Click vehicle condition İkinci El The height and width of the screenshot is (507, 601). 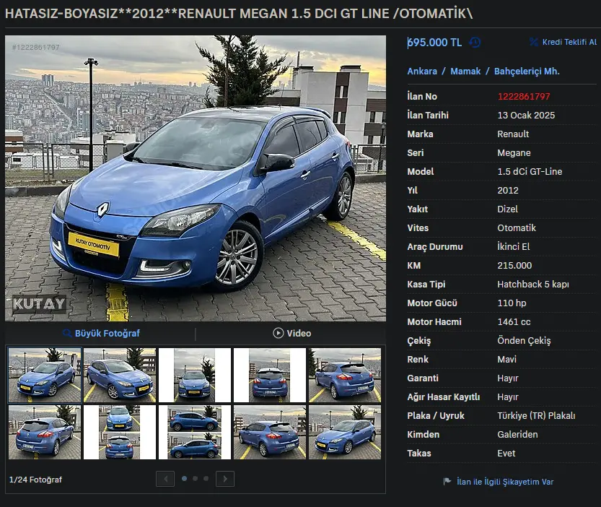[514, 247]
